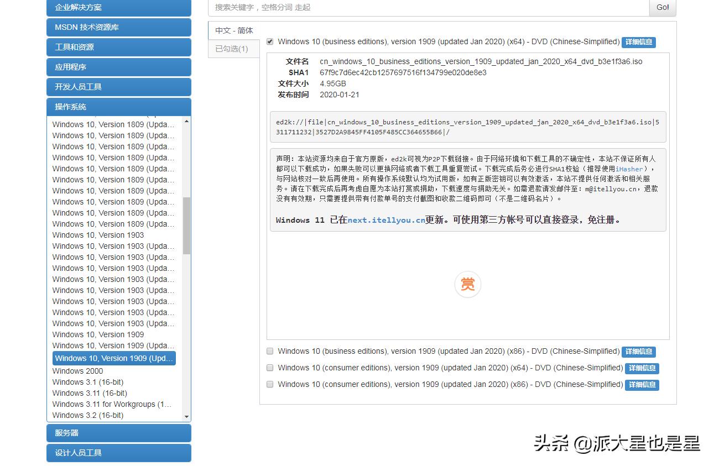Select Windows 3.11 for Workgroups entry
The image size is (714, 466).
pyautogui.click(x=112, y=404)
